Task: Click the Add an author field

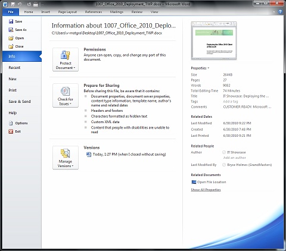Action: [235, 158]
